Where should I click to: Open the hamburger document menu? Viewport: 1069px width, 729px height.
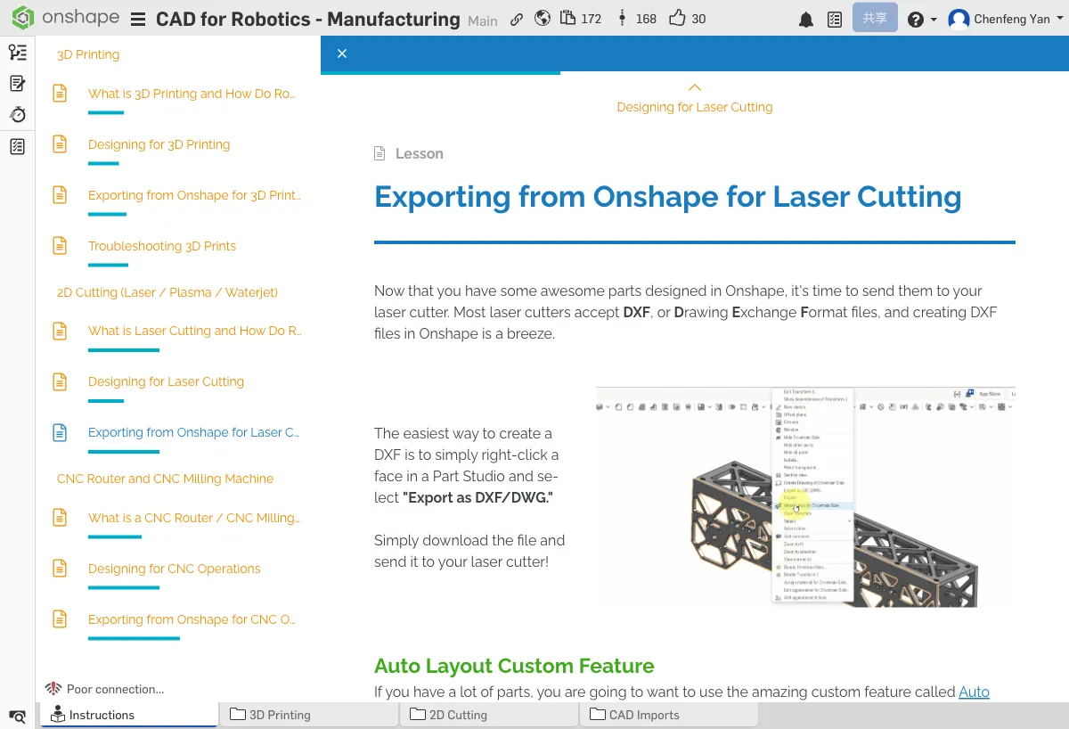pyautogui.click(x=137, y=20)
